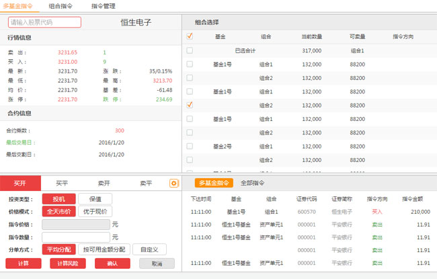Tick the 基金2号 组合1 row checkbox
Image resolution: width=437 pixels, height=279 pixels.
click(x=190, y=146)
